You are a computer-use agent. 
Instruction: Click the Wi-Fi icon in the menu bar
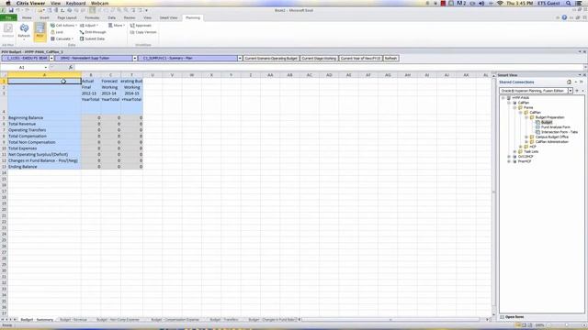coord(500,3)
